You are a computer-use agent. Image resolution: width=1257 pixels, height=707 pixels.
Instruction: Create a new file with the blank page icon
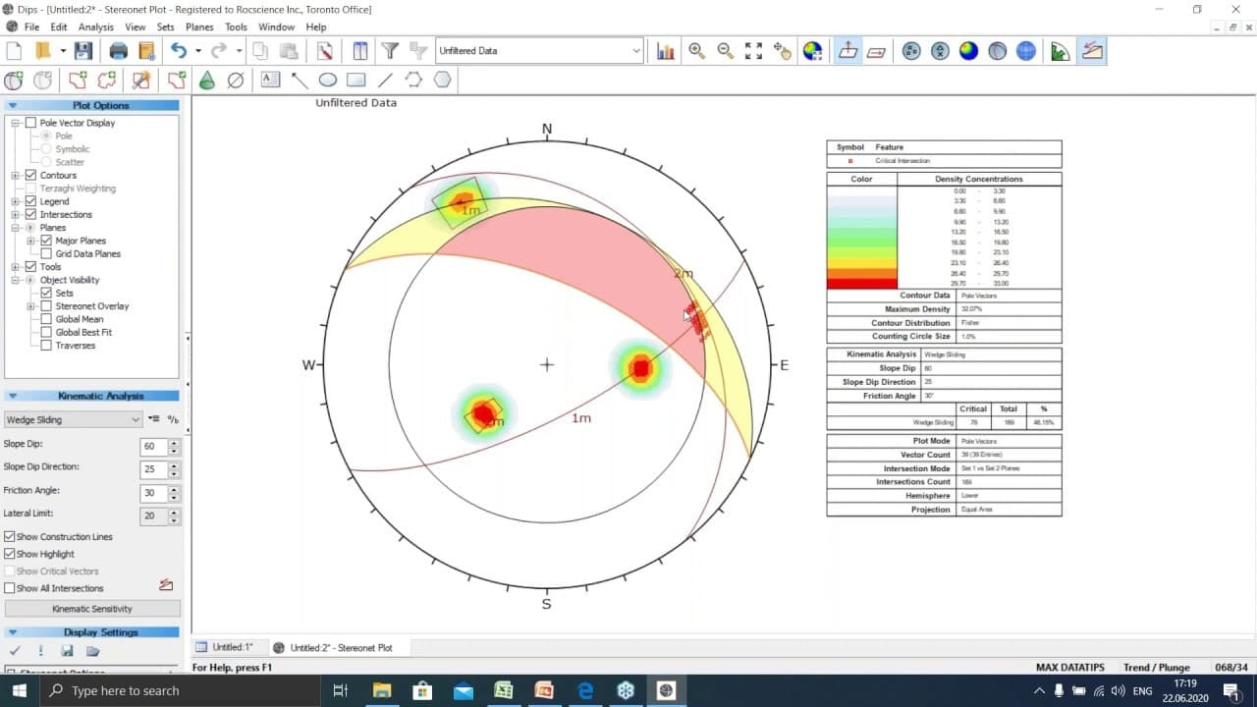pos(14,51)
